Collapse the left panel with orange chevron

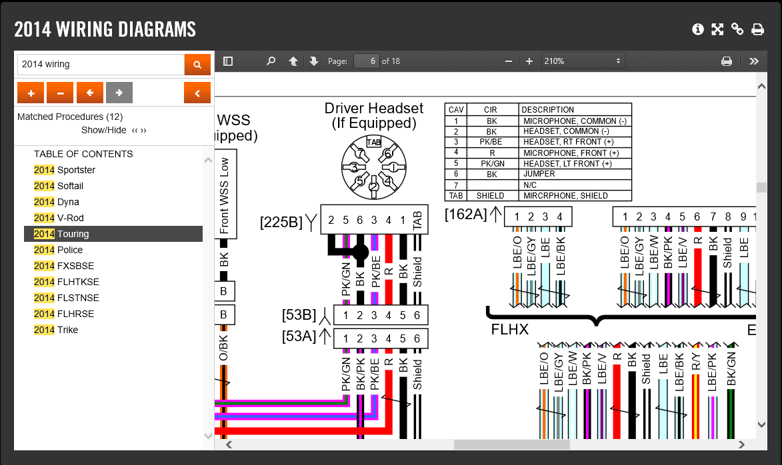click(x=197, y=93)
